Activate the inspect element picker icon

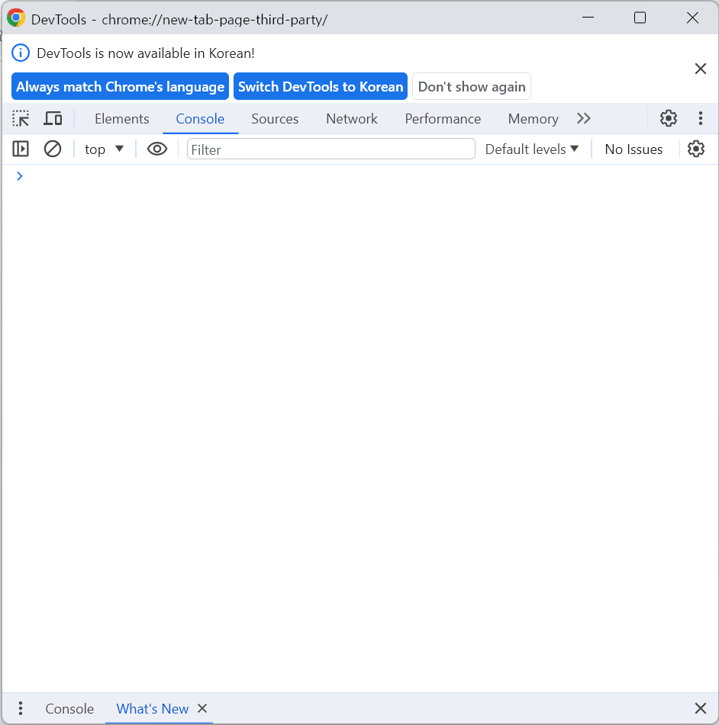pyautogui.click(x=21, y=119)
